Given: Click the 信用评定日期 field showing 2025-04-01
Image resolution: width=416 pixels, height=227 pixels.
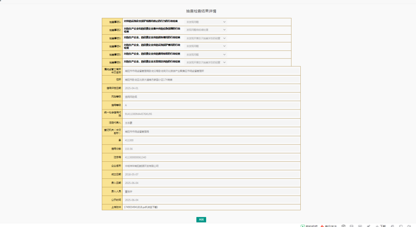Looking at the screenshot, I should pyautogui.click(x=211, y=88).
